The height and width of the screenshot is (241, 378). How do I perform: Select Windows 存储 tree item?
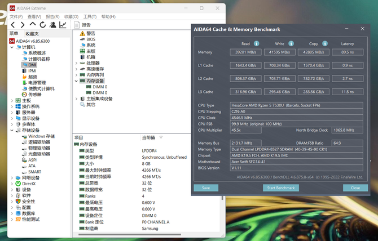[38, 136]
